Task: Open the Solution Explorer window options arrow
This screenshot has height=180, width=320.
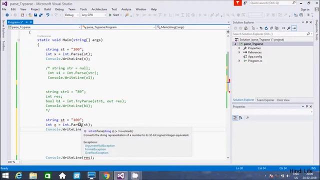Action: 303,22
